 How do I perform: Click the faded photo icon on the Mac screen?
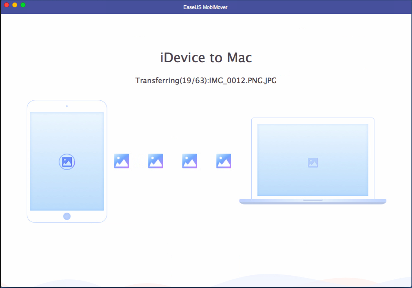coord(313,163)
